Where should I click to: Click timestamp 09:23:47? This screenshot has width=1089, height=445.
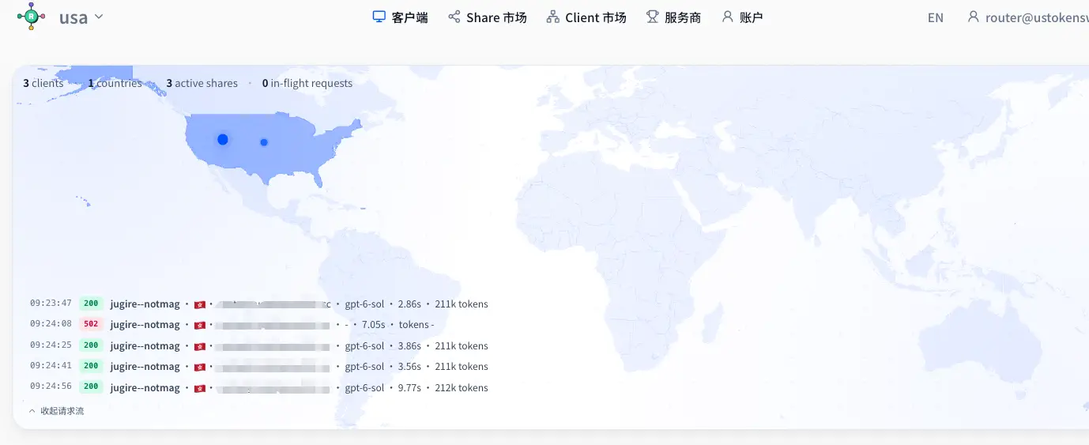[51, 304]
